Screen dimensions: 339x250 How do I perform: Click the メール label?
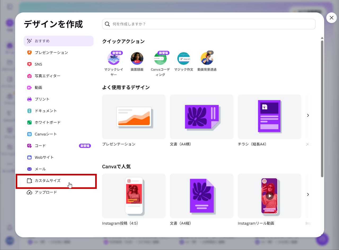40,169
